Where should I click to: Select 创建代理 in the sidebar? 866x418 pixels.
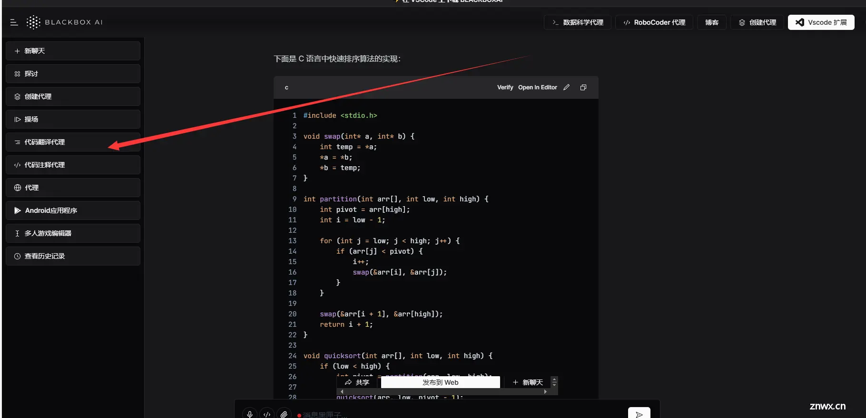[73, 96]
